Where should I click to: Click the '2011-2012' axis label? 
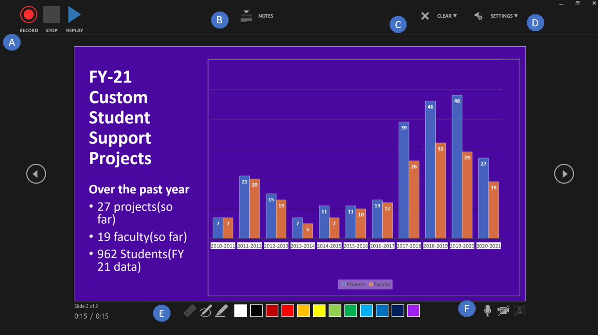pos(249,246)
